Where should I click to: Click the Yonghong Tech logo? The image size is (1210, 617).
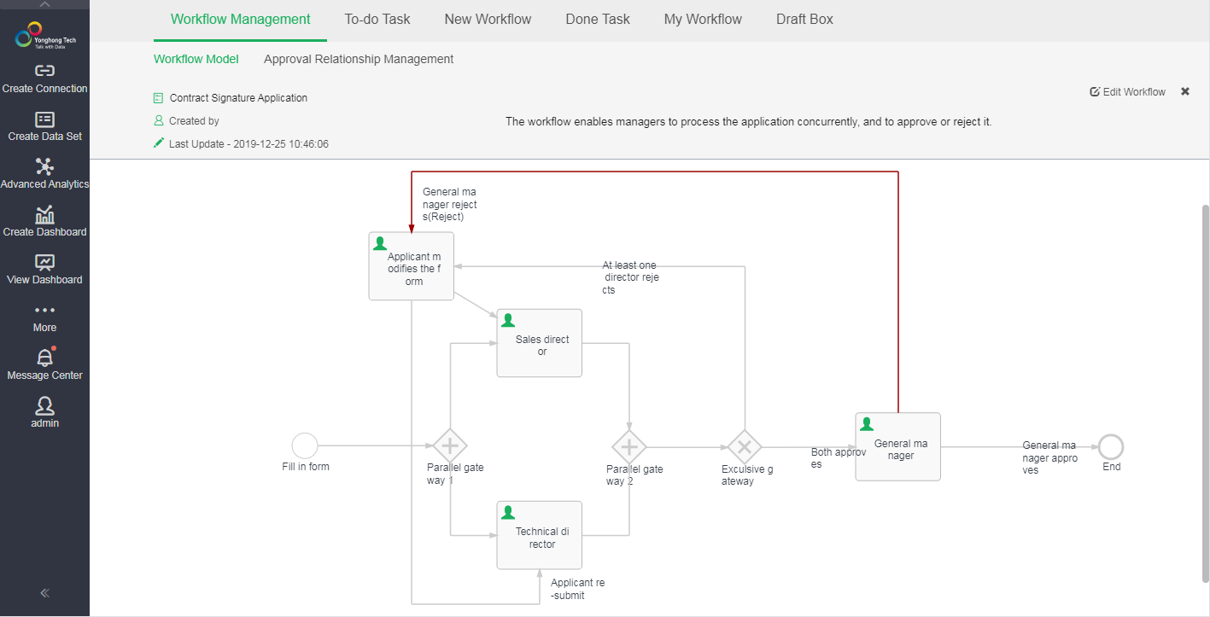pos(44,37)
